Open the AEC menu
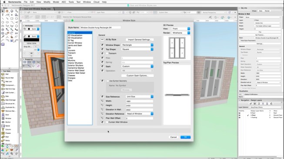The image size is (284, 159). coord(64,2)
